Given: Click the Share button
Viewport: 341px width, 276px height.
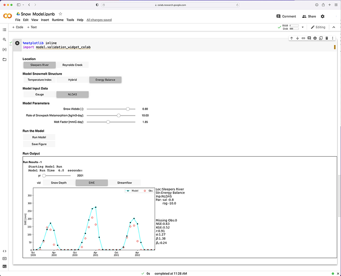Looking at the screenshot, I should [x=309, y=16].
